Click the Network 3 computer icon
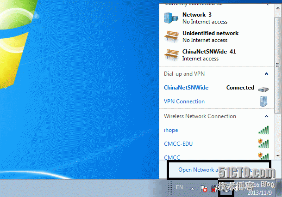 click(x=171, y=18)
